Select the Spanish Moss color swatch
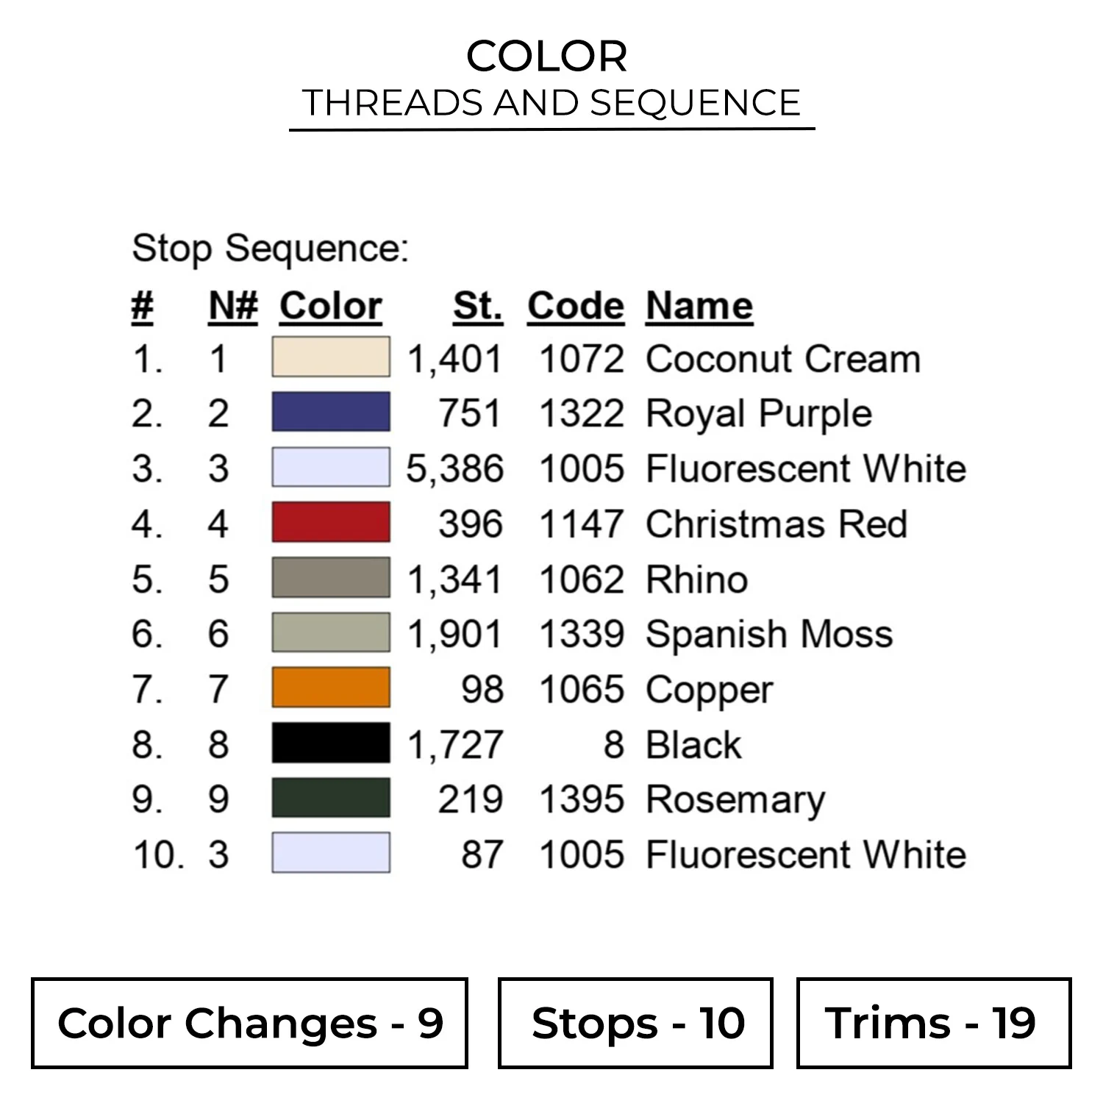The image size is (1103, 1103). (x=331, y=633)
